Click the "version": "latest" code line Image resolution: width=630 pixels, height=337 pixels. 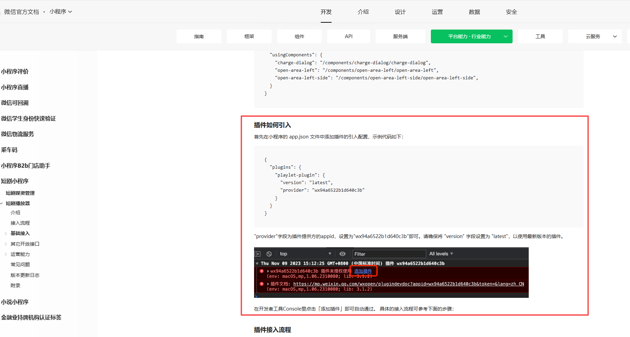[307, 183]
